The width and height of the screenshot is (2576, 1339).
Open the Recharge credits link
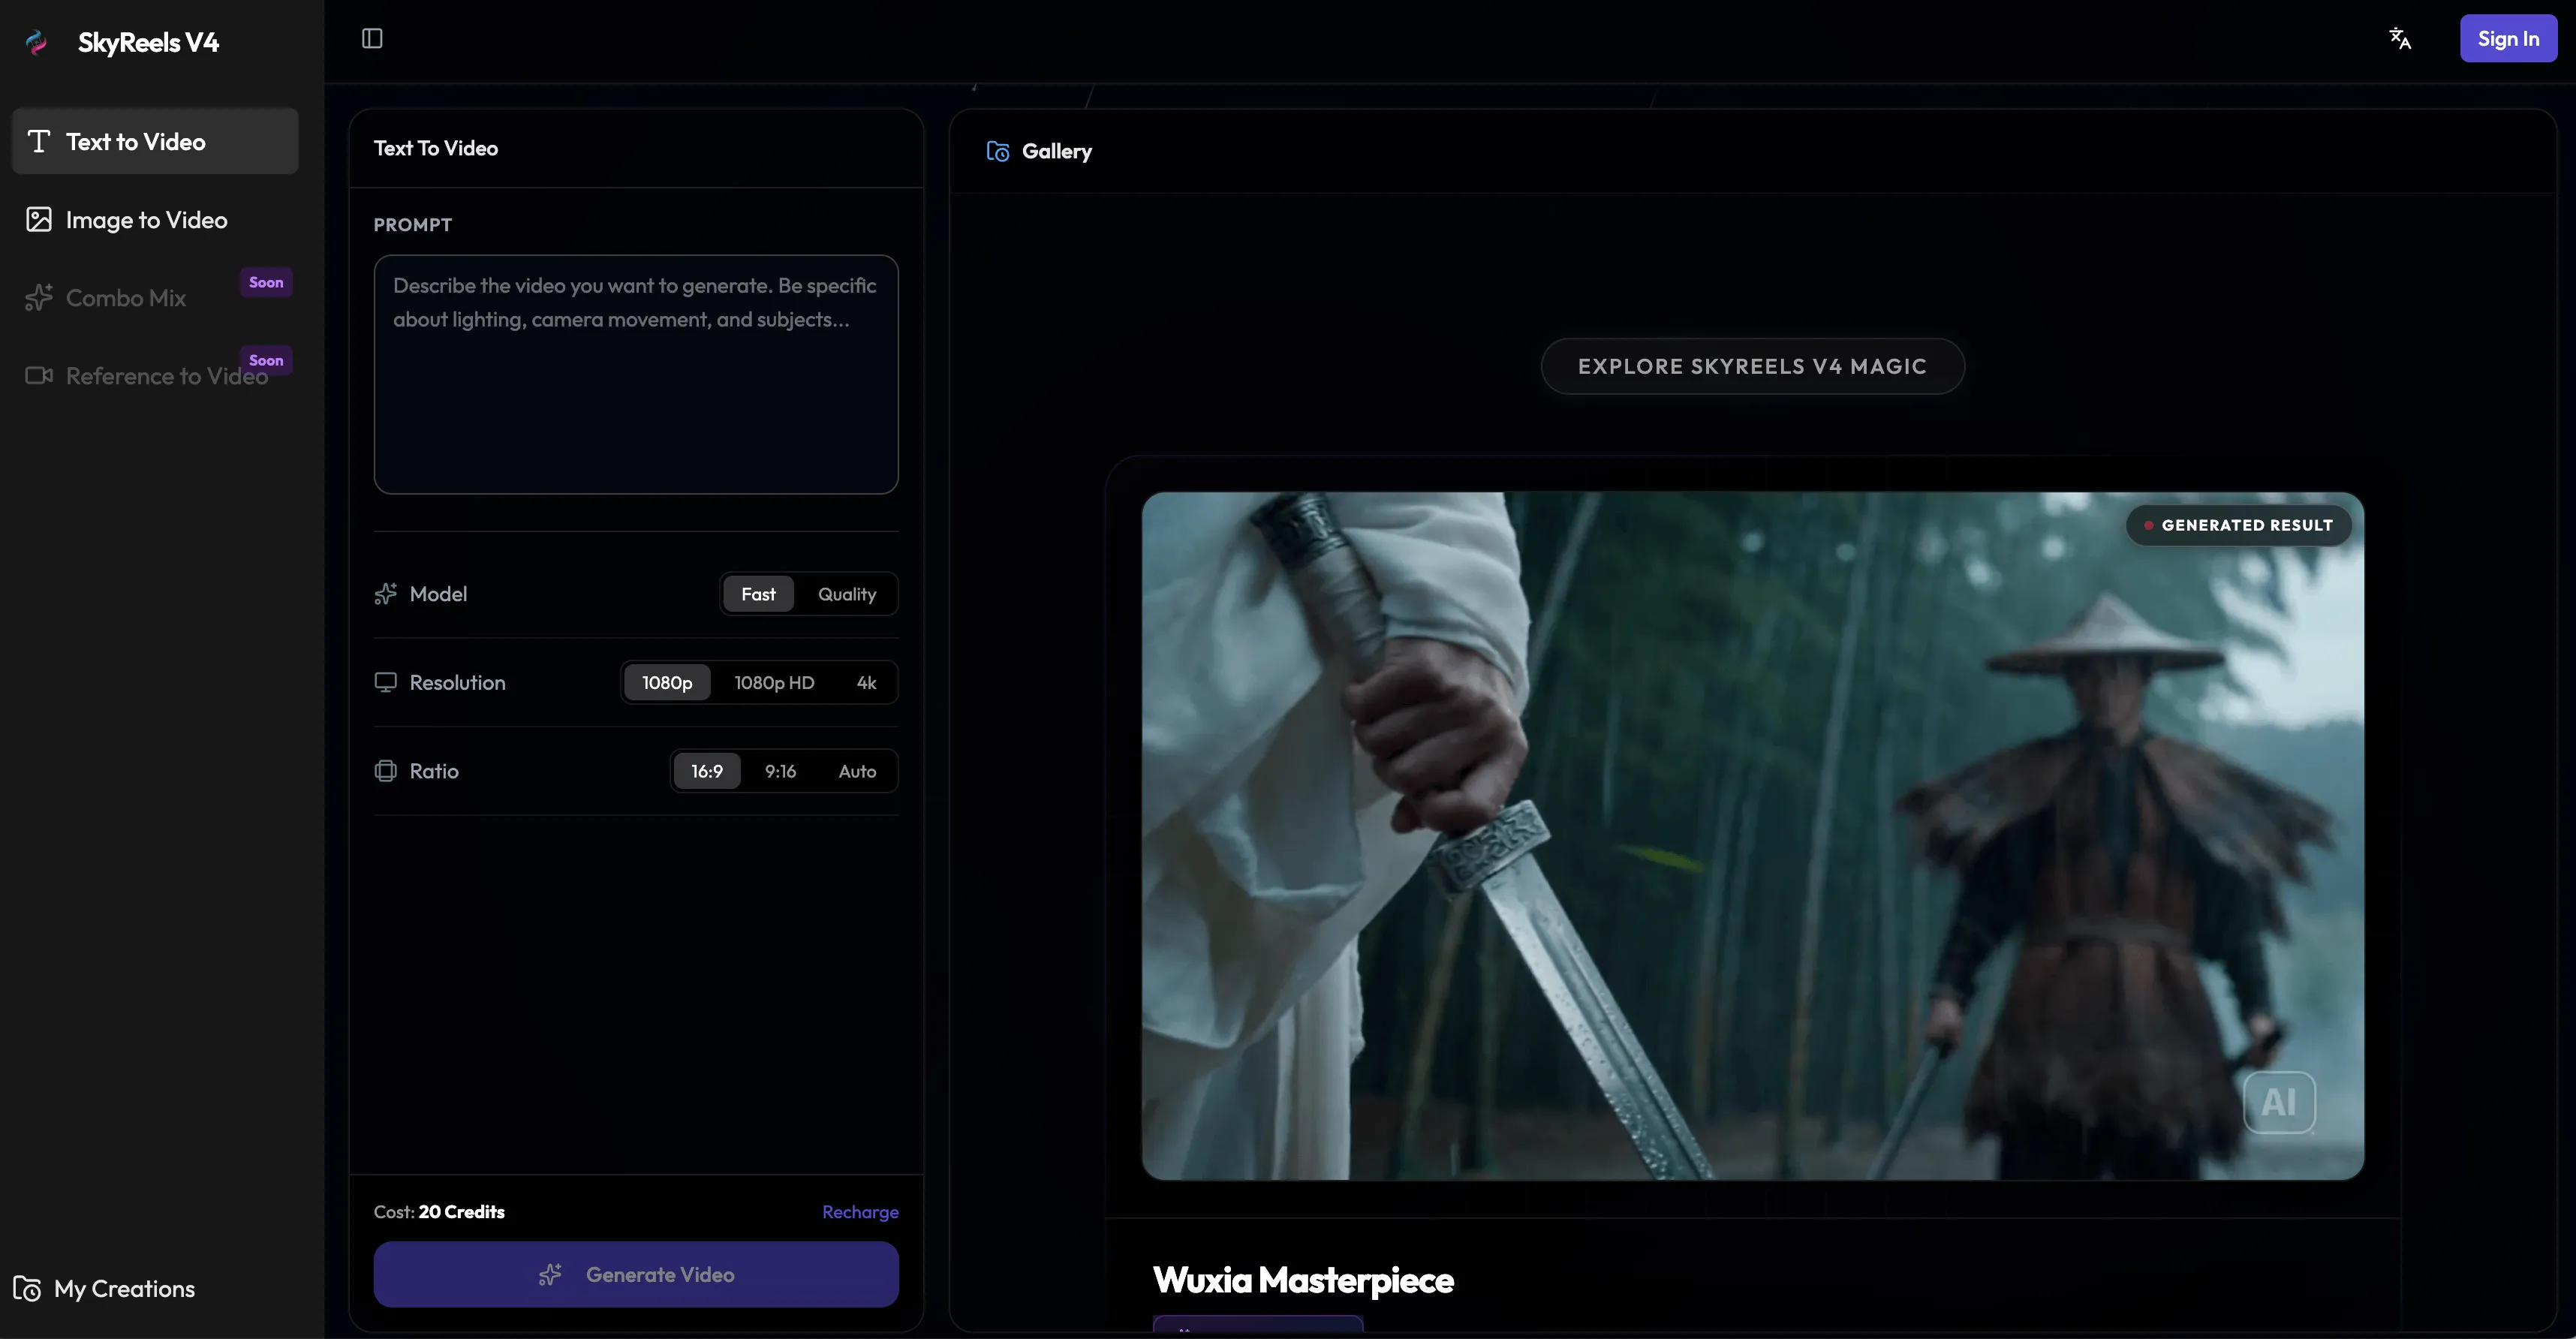[859, 1212]
